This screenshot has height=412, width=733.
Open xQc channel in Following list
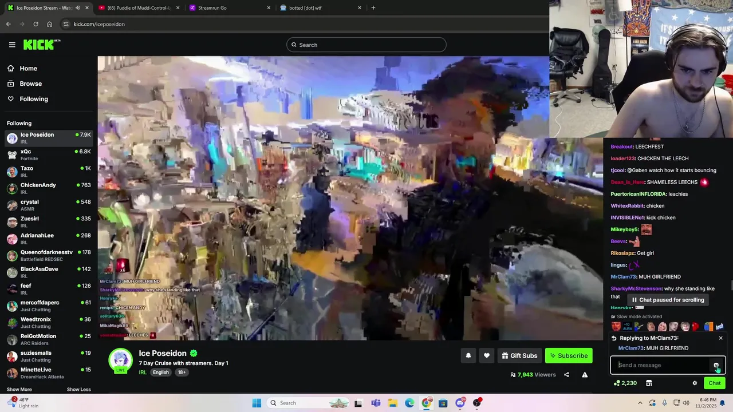point(49,154)
